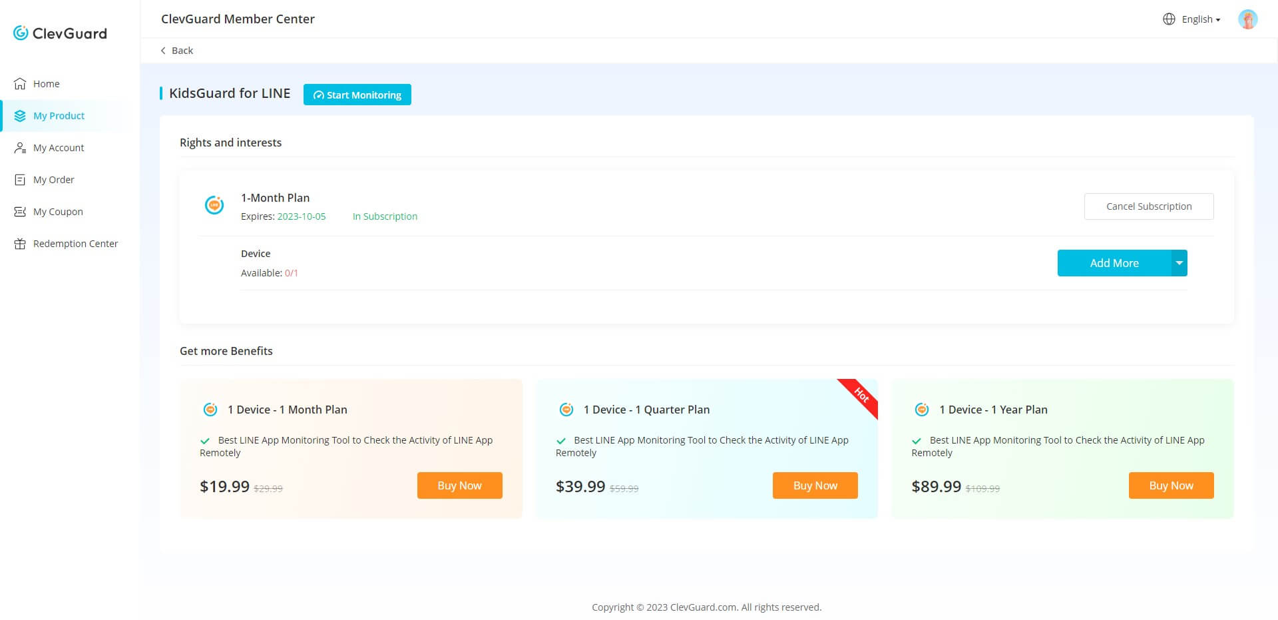Screen dimensions: 1278x620
Task: Click the crossed-out $29.99 price
Action: pos(268,489)
